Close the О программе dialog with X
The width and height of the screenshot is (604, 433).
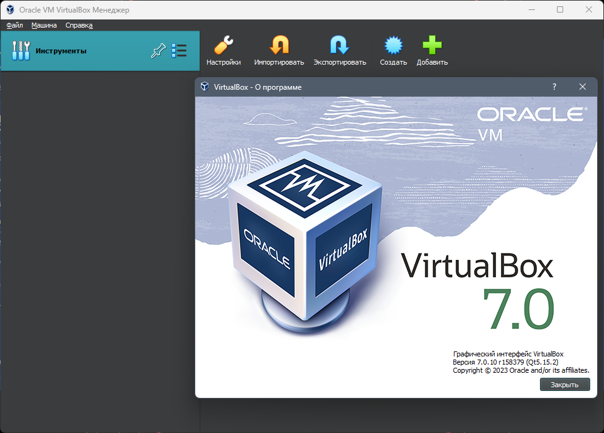pyautogui.click(x=583, y=87)
